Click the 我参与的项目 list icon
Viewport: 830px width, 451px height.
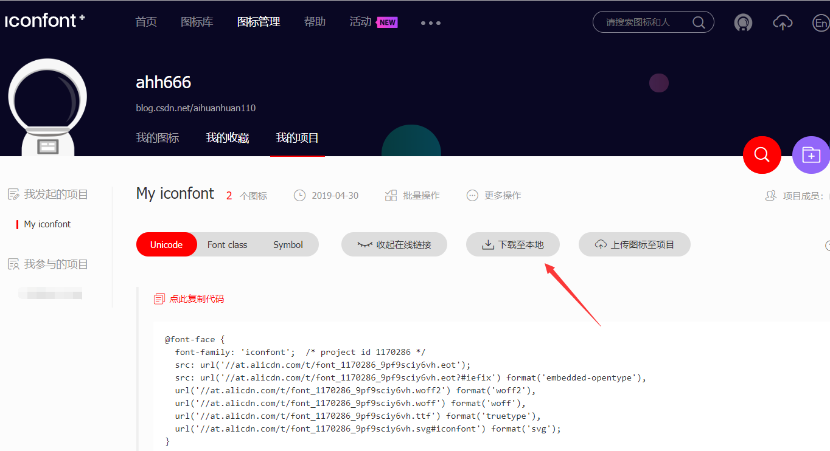point(13,264)
